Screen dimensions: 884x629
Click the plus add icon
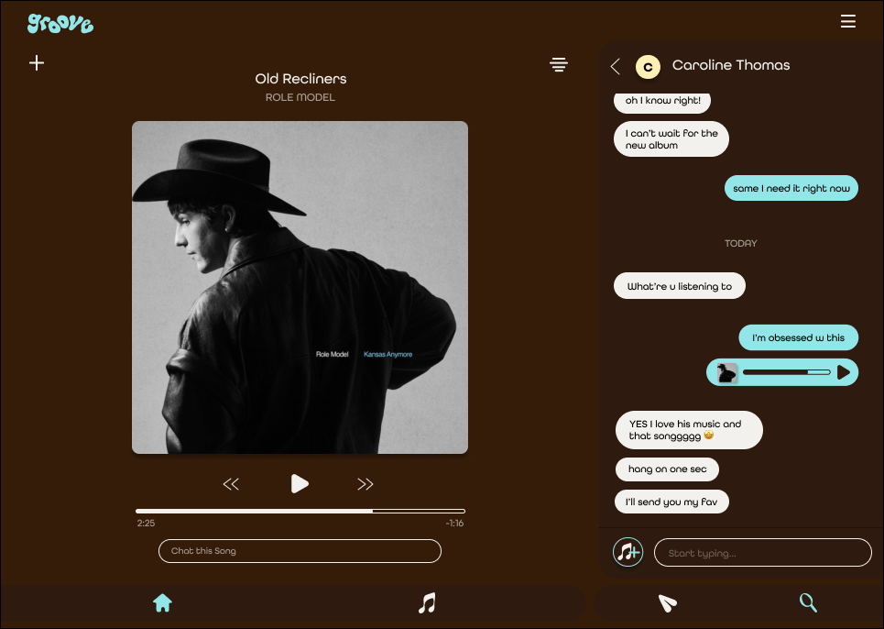37,62
